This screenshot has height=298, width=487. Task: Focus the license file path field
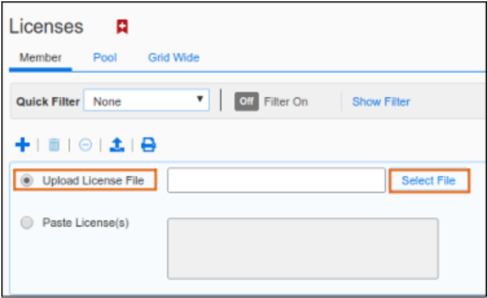(277, 180)
